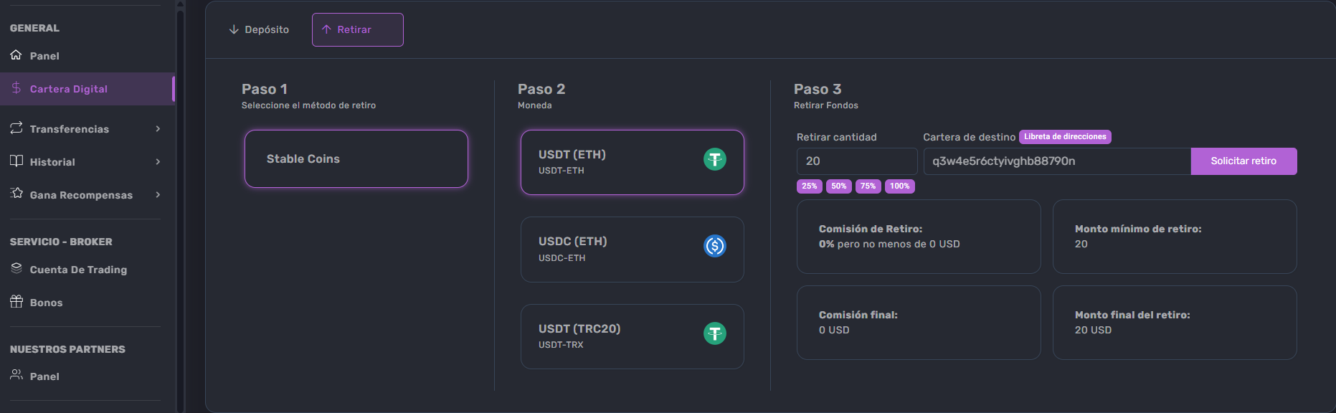Switch to the Depósito tab
Screen dimensions: 1336x413
pos(259,29)
